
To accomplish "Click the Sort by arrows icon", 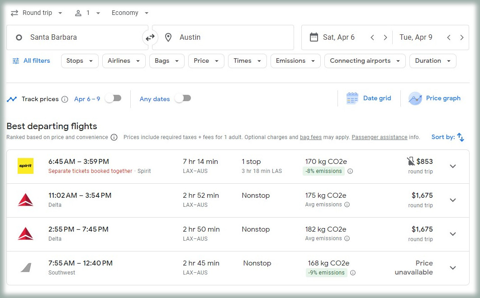I will click(461, 137).
